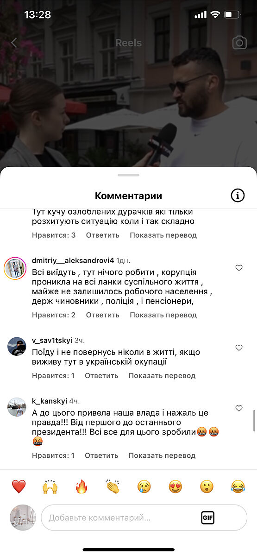257x556 pixels.
Task: Insert the fire emoji reaction
Action: (x=81, y=486)
